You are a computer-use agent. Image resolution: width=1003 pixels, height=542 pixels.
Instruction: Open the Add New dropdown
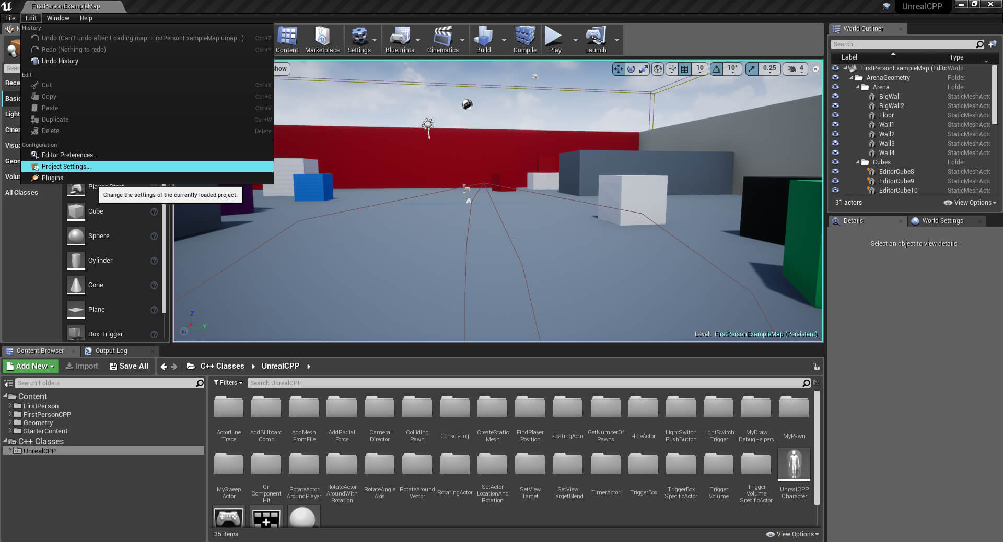click(x=30, y=366)
